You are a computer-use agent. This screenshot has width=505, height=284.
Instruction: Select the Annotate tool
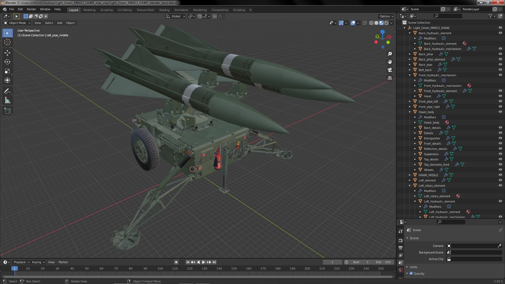point(7,91)
